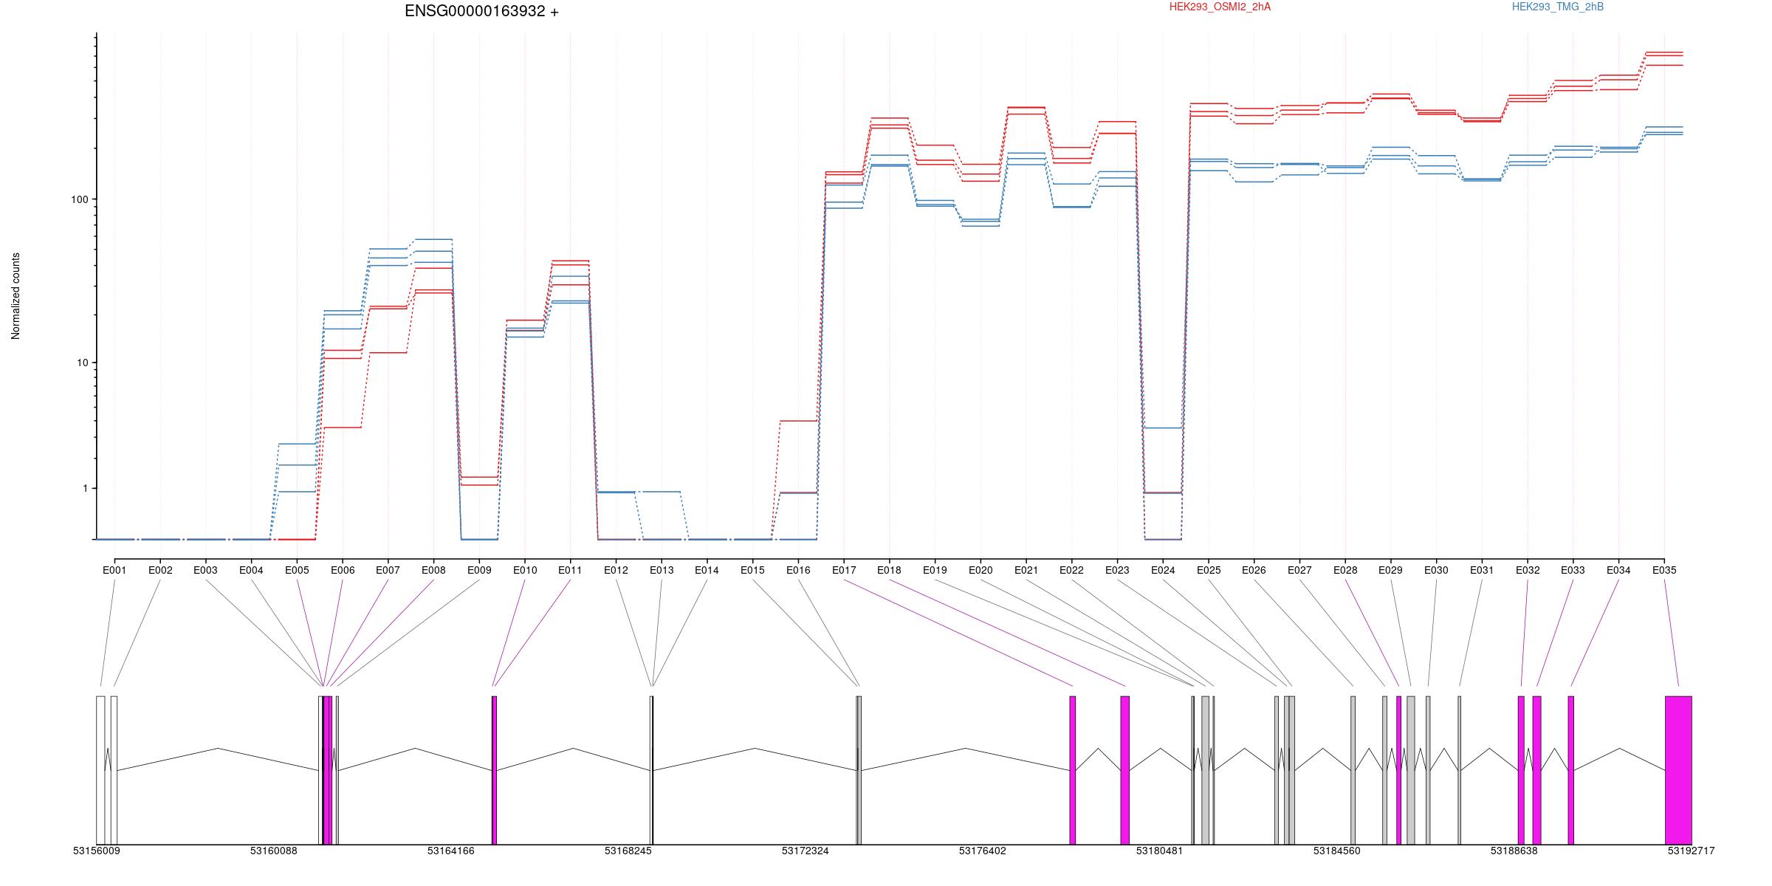Click exon label E009
The image size is (1772, 886).
(x=479, y=570)
